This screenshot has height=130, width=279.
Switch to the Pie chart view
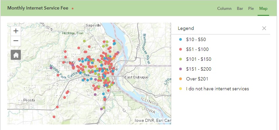pos(251,9)
